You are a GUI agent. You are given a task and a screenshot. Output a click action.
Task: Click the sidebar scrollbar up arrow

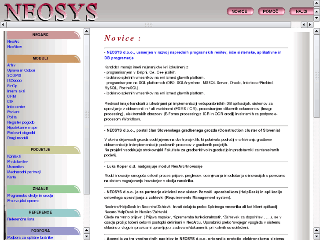pos(87,31)
